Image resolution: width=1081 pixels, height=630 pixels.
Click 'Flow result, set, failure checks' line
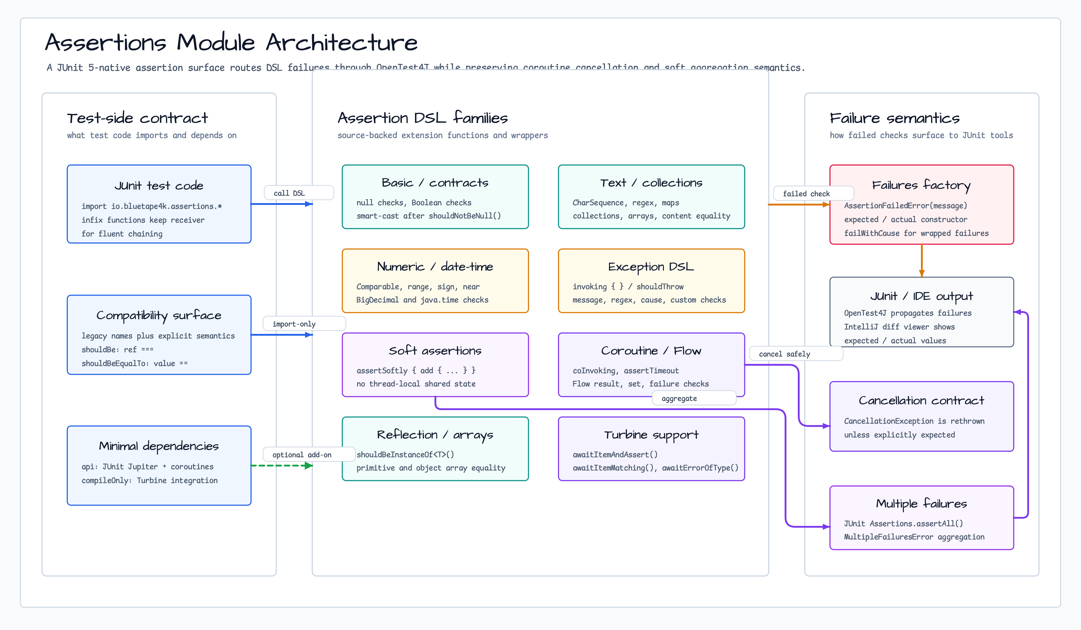[x=640, y=384]
